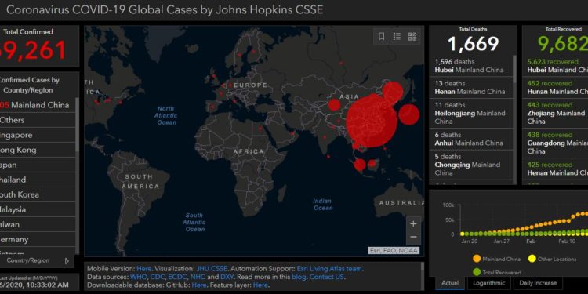Select Mainland China in the country list

coord(38,105)
